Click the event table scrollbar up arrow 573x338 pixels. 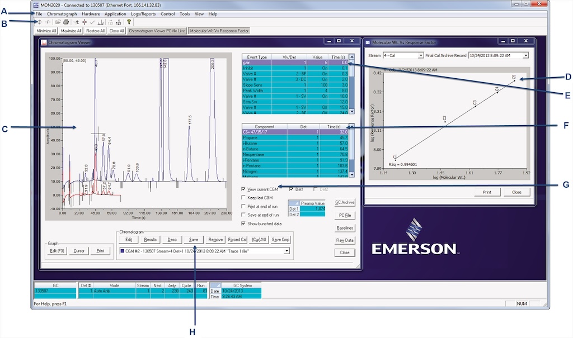[x=351, y=57]
